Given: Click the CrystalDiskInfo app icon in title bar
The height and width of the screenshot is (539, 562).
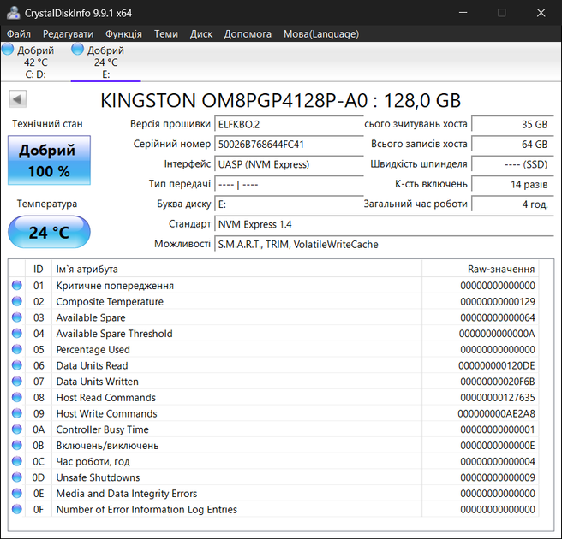Looking at the screenshot, I should point(13,13).
